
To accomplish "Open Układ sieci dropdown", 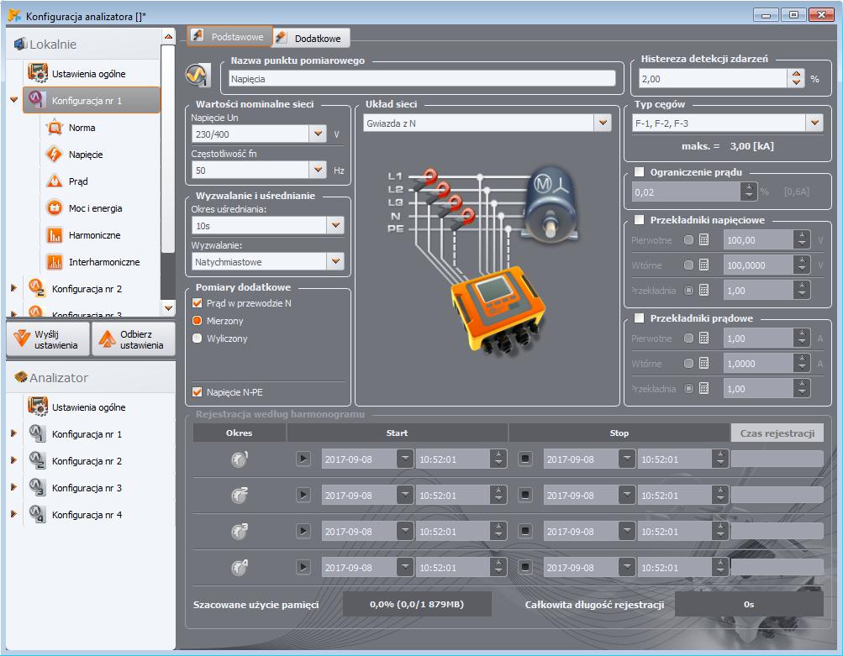I will point(603,123).
